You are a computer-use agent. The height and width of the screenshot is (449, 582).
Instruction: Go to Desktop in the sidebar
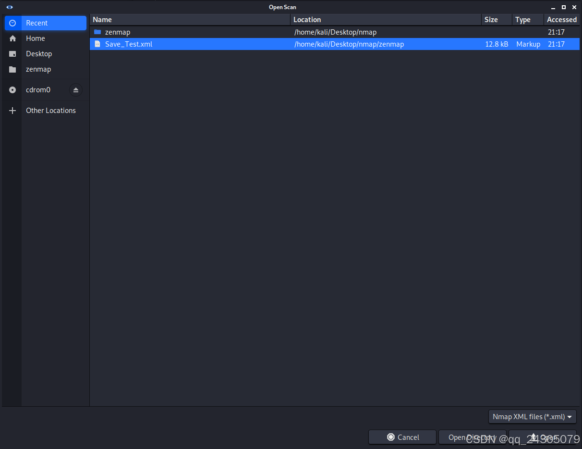coord(46,54)
